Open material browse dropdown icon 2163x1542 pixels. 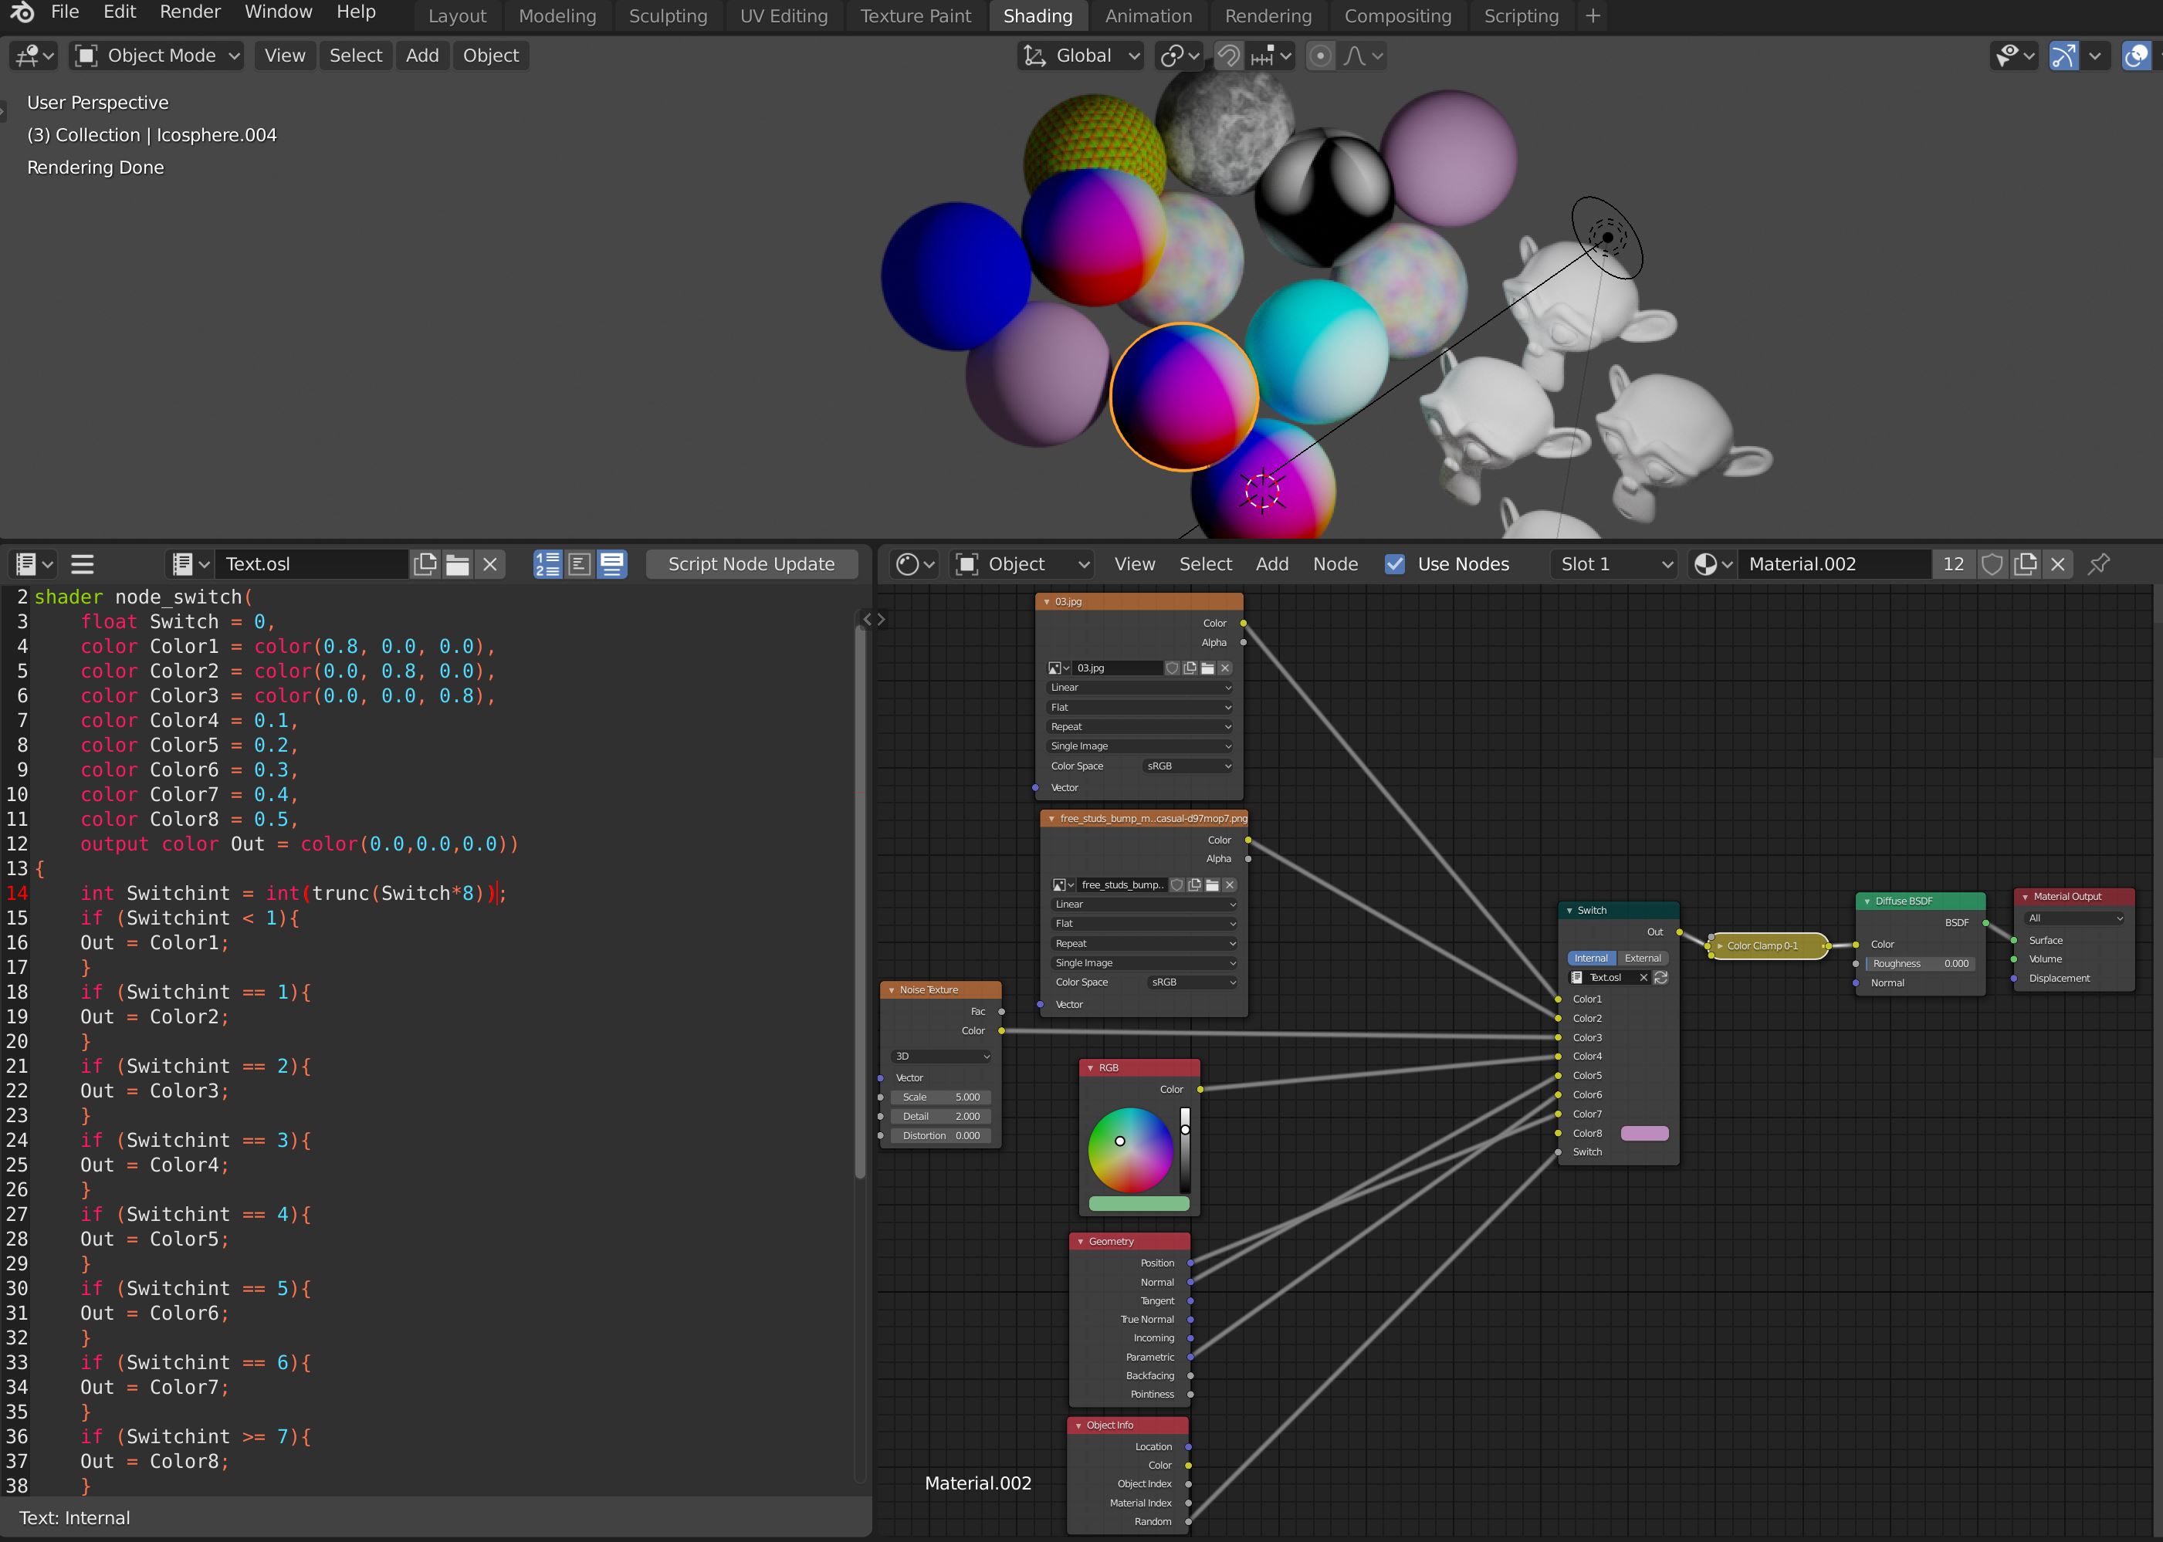point(1713,564)
